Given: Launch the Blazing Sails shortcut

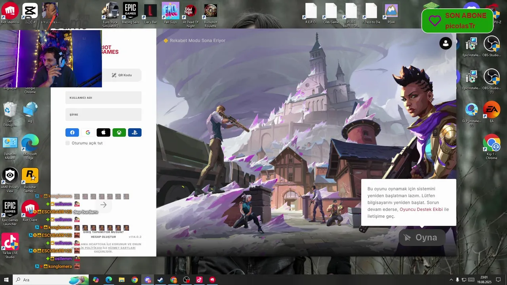Looking at the screenshot, I should pyautogui.click(x=130, y=14).
